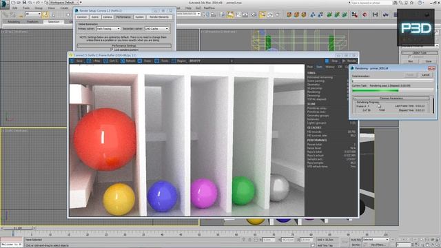This screenshot has width=441, height=248.
Task: Open the Views menu
Action: coord(52,8)
